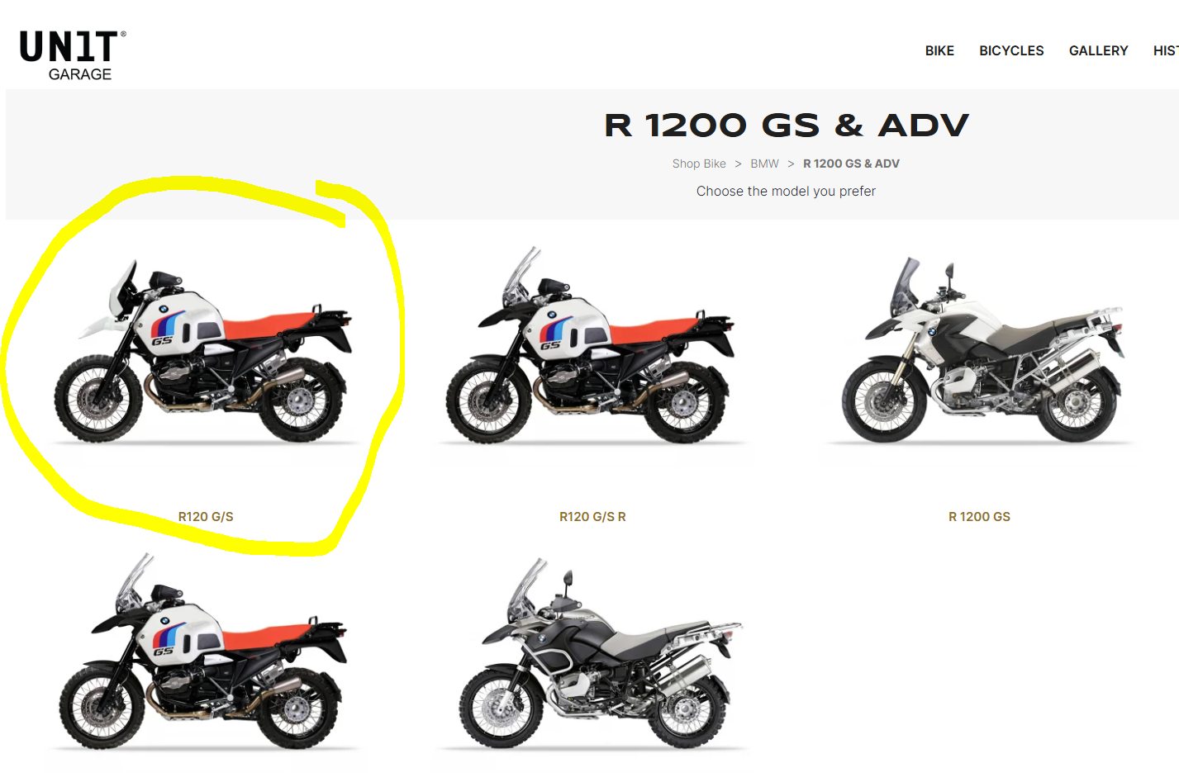Open the Unit Garage logo homepage
This screenshot has height=782, width=1179.
tap(73, 55)
